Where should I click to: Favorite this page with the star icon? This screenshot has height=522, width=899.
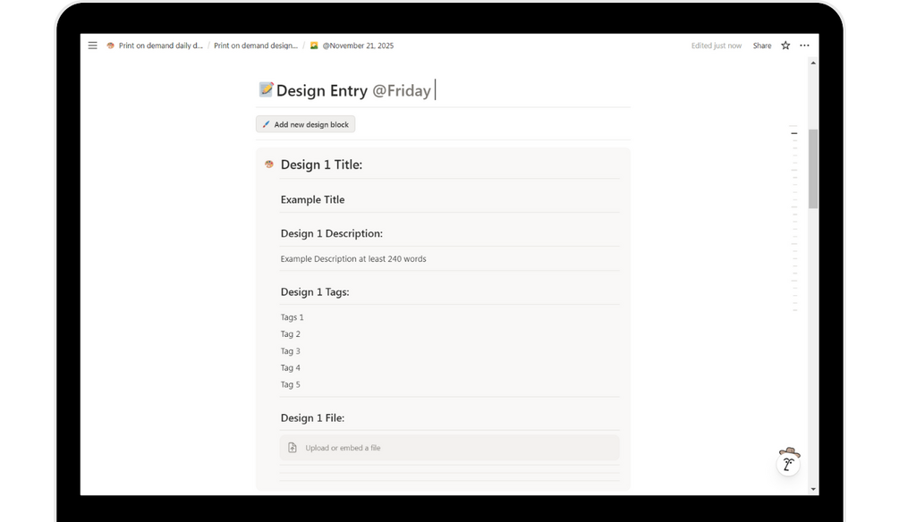785,46
